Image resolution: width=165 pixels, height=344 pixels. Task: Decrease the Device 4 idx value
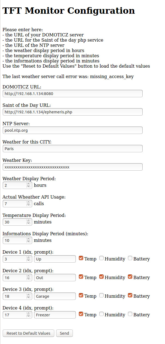(x=28, y=316)
